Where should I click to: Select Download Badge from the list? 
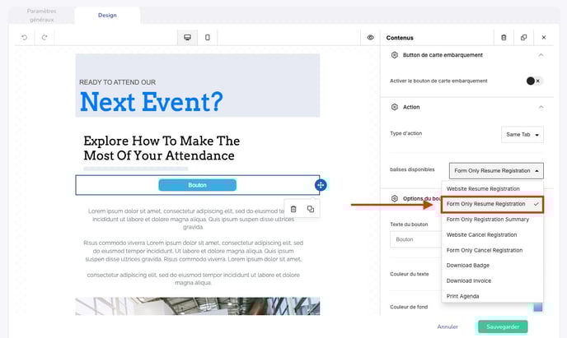[466, 265]
